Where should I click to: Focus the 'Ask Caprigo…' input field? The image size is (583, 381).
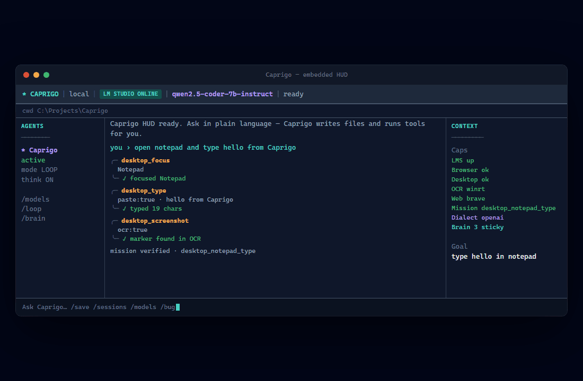click(x=291, y=307)
